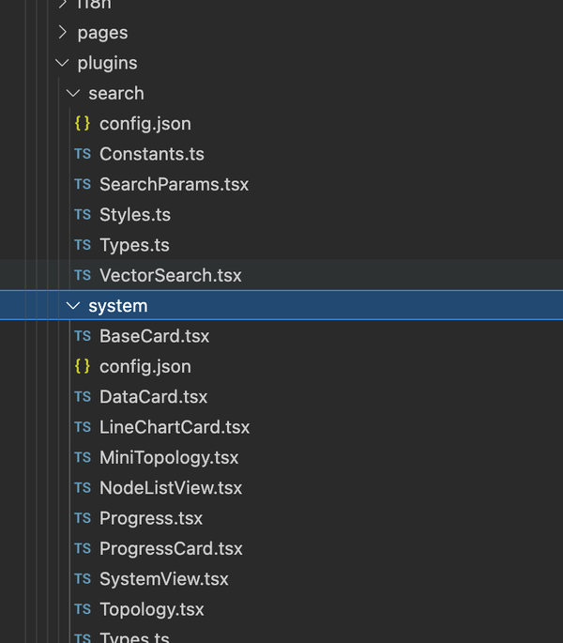Collapse the plugins folder chevron
Viewport: 563px width, 643px height.
(x=63, y=63)
